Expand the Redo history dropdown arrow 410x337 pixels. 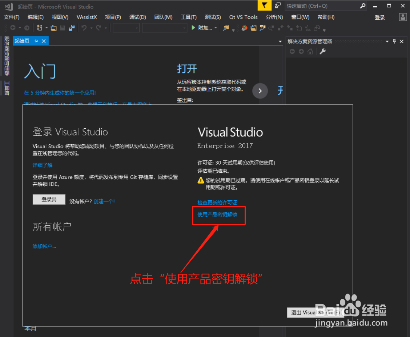coord(106,28)
